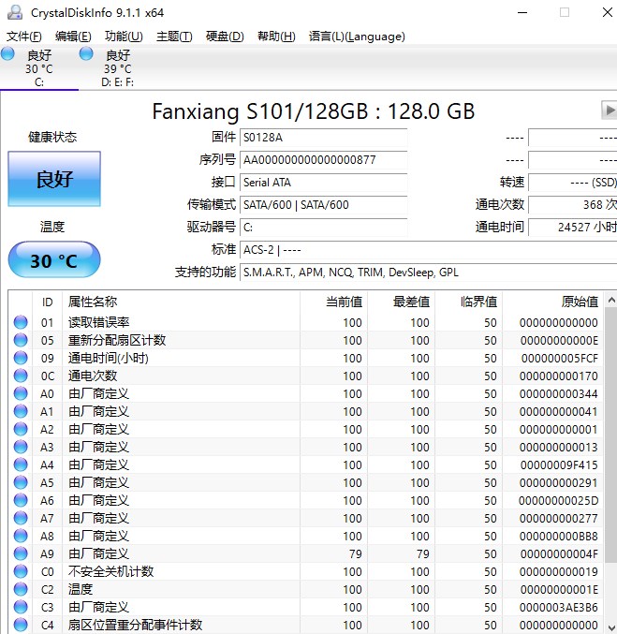The width and height of the screenshot is (617, 634).
Task: Select raw value 00000000004F in A9 row
Action: click(559, 554)
